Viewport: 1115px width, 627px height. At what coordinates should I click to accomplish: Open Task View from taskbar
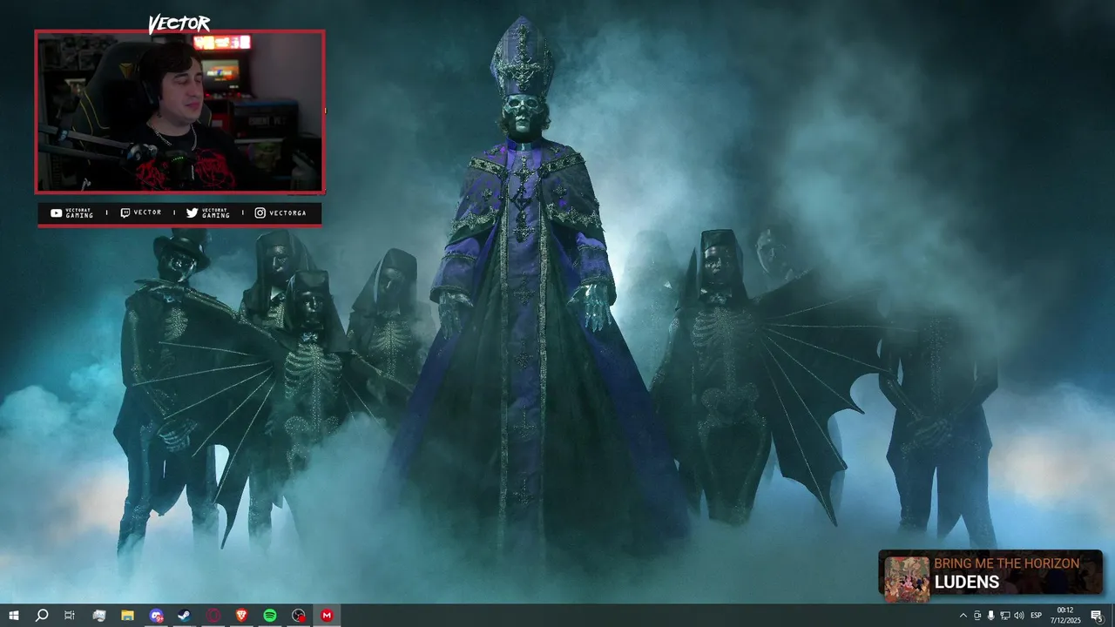pyautogui.click(x=70, y=616)
